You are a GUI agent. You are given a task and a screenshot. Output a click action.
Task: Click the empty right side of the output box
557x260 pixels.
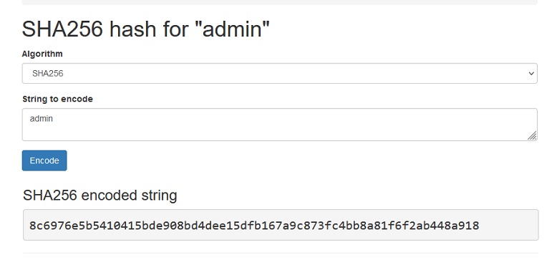[508, 225]
